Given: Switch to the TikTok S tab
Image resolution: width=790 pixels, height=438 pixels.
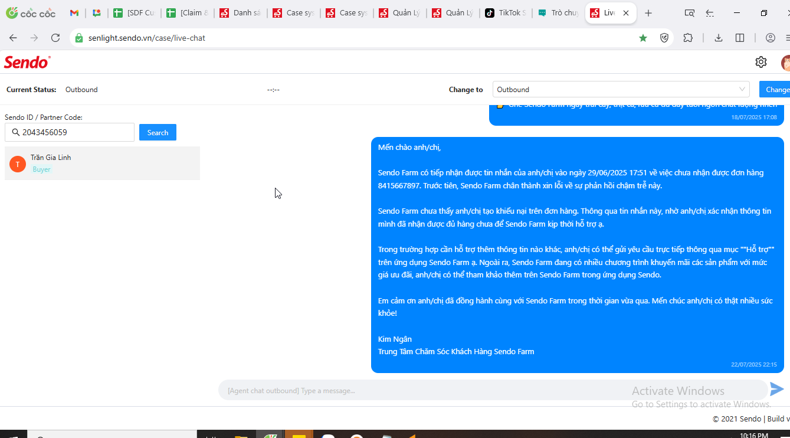Looking at the screenshot, I should coord(506,13).
